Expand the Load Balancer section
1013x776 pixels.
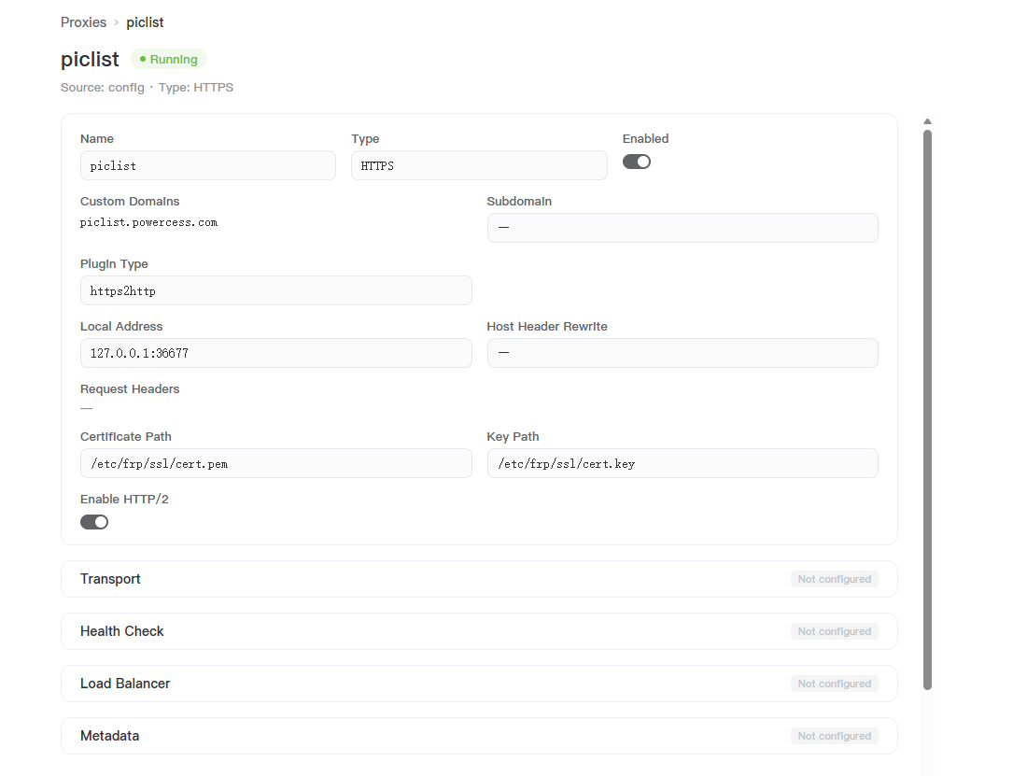point(479,684)
